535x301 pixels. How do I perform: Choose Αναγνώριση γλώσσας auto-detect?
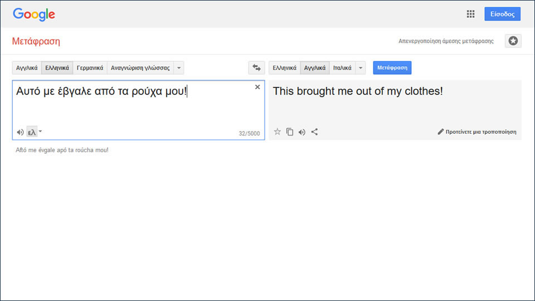tap(140, 67)
